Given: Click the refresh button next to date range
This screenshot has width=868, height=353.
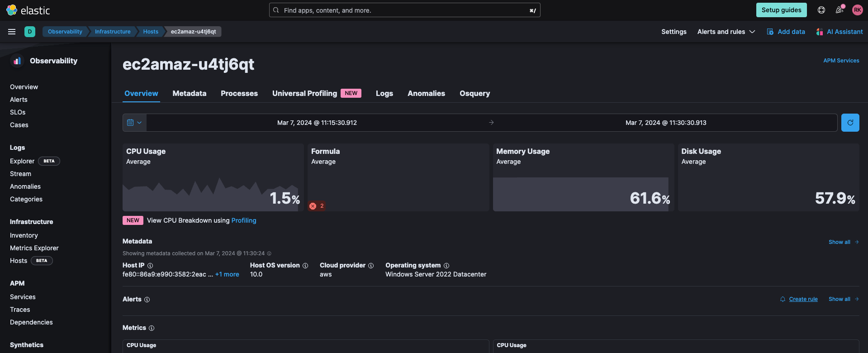Looking at the screenshot, I should [x=850, y=123].
